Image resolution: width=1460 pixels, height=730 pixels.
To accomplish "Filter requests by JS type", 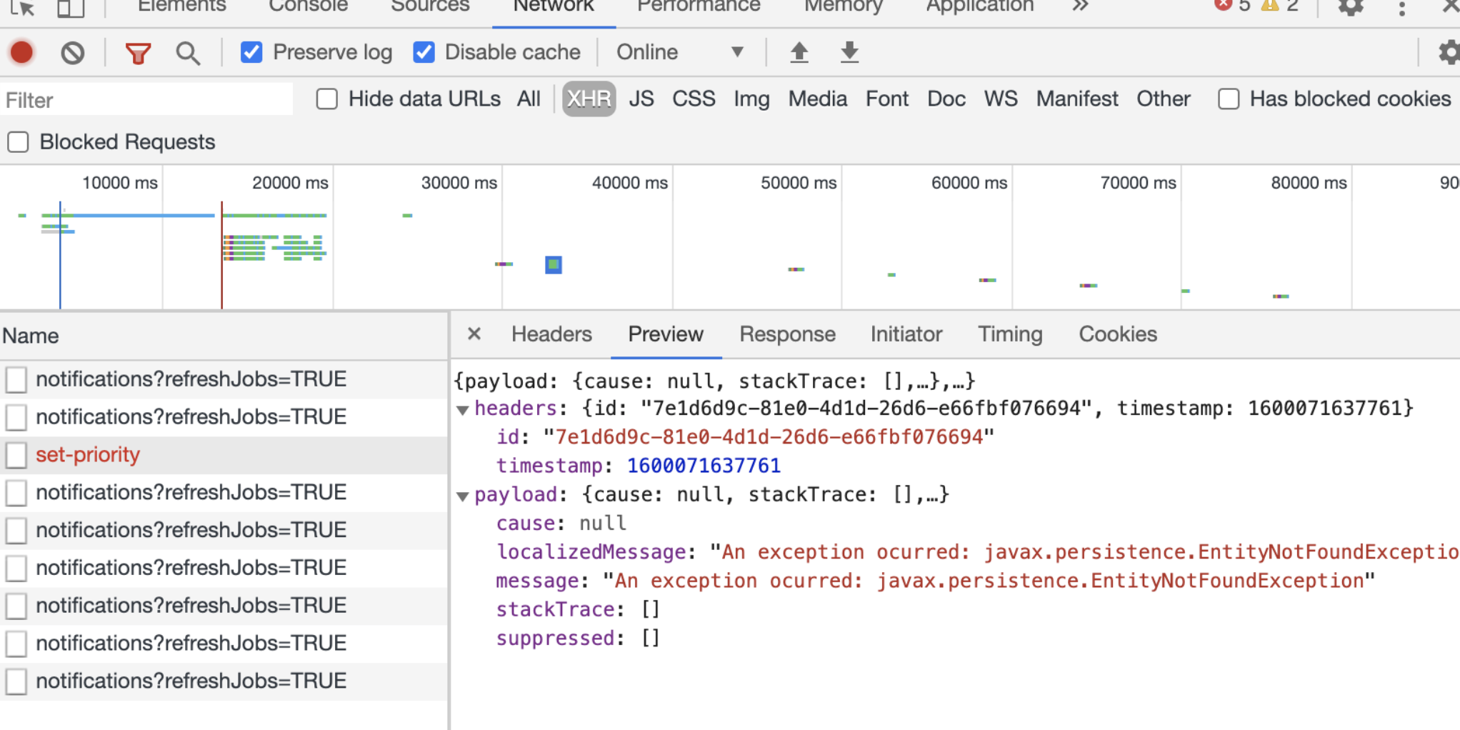I will 641,99.
